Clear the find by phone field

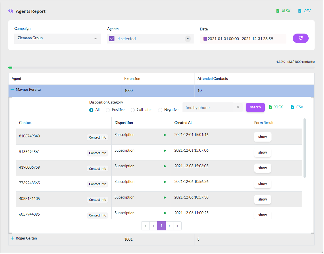(x=238, y=107)
